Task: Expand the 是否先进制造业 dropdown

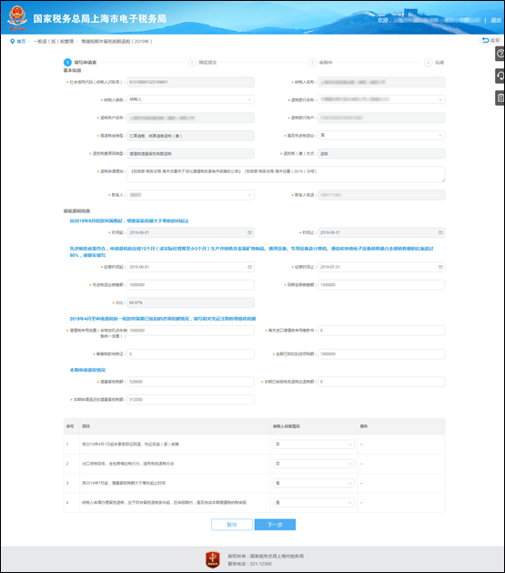Action: [x=381, y=135]
